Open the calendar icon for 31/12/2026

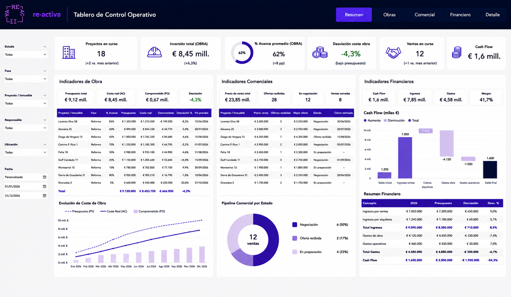pos(44,196)
